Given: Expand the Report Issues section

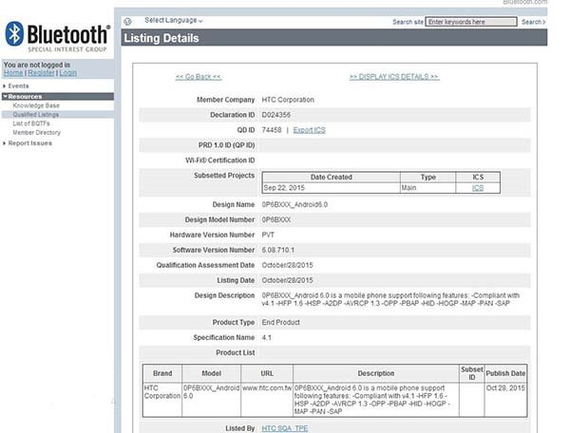Looking at the screenshot, I should click(x=29, y=143).
